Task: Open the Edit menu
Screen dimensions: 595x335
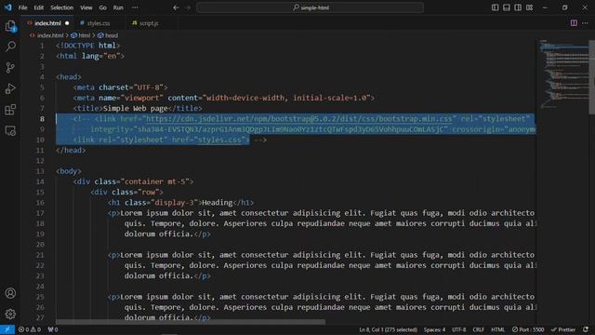Action: [x=39, y=7]
